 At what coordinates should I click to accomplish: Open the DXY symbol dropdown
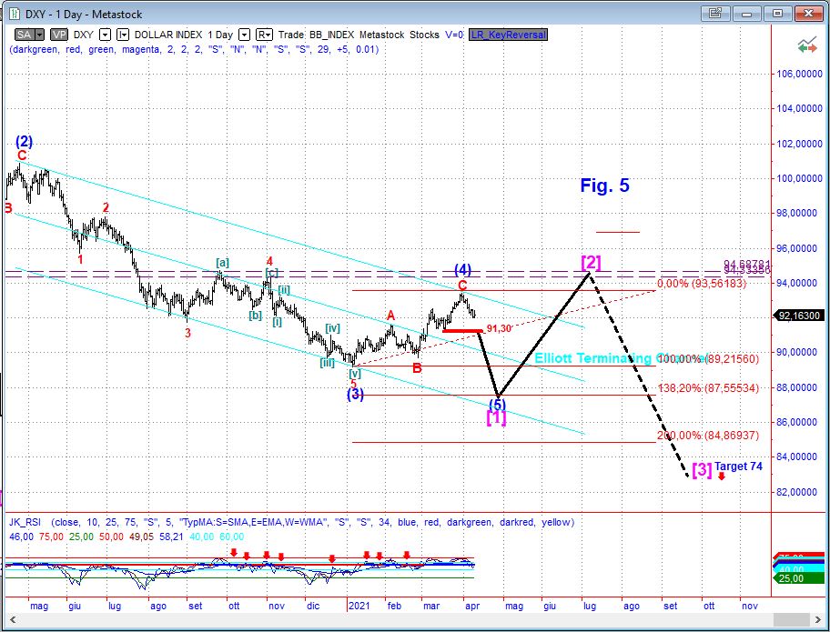105,35
